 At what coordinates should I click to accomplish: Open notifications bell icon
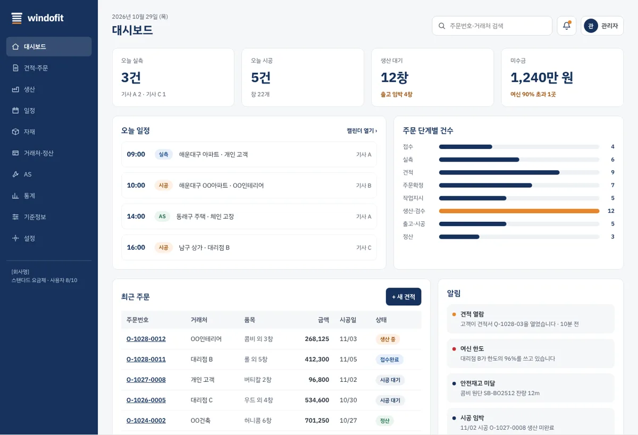(566, 26)
